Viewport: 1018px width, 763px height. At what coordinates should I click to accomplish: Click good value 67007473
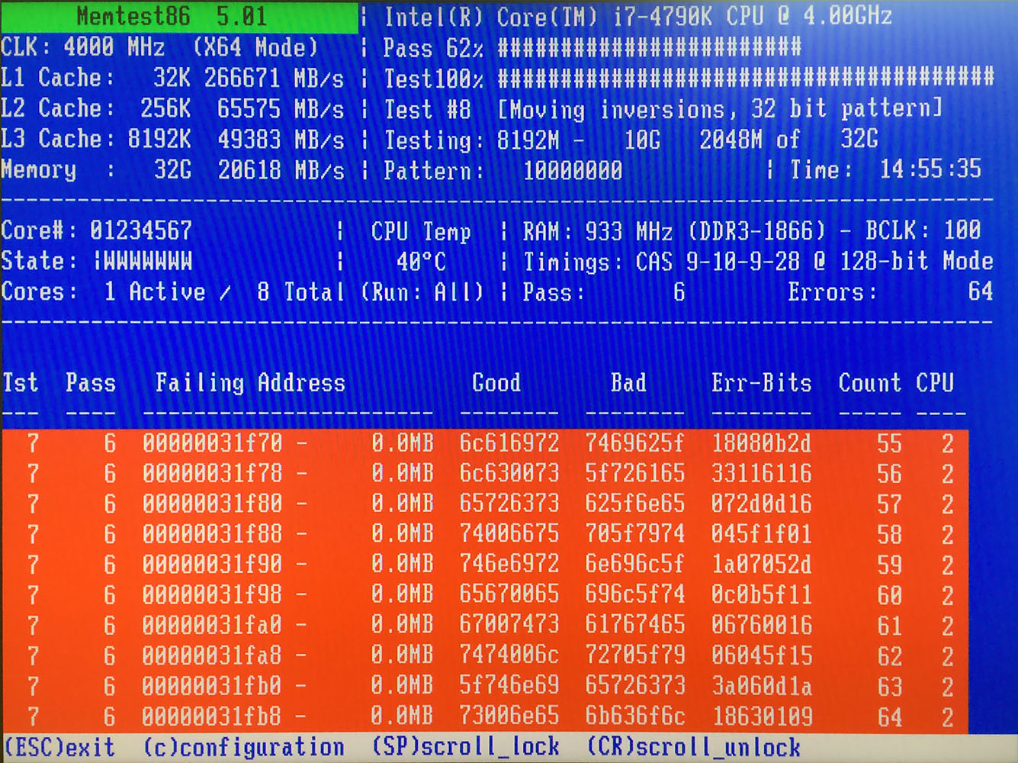(x=509, y=625)
